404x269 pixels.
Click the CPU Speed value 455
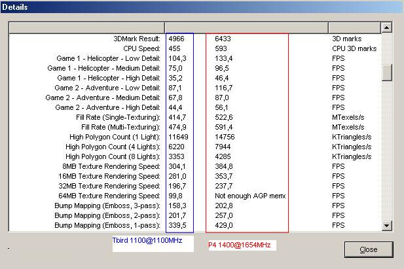click(x=174, y=48)
